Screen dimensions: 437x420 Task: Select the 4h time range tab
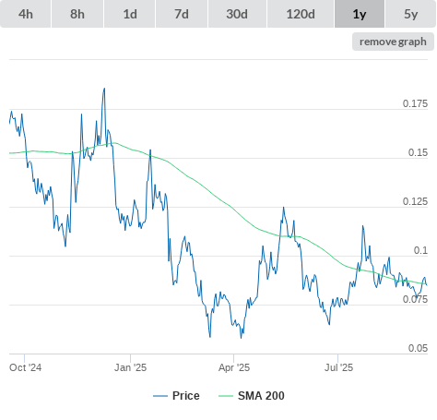point(26,14)
